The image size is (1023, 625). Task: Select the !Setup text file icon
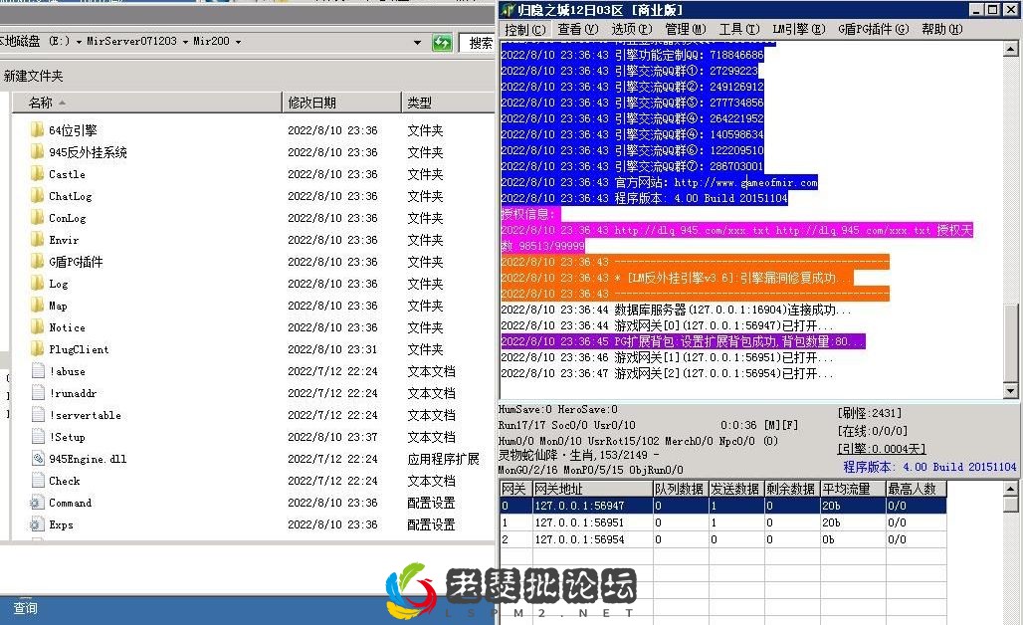(38, 437)
